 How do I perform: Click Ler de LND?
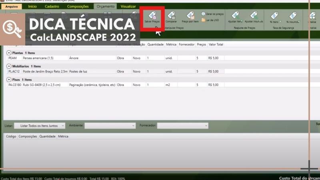210,20
